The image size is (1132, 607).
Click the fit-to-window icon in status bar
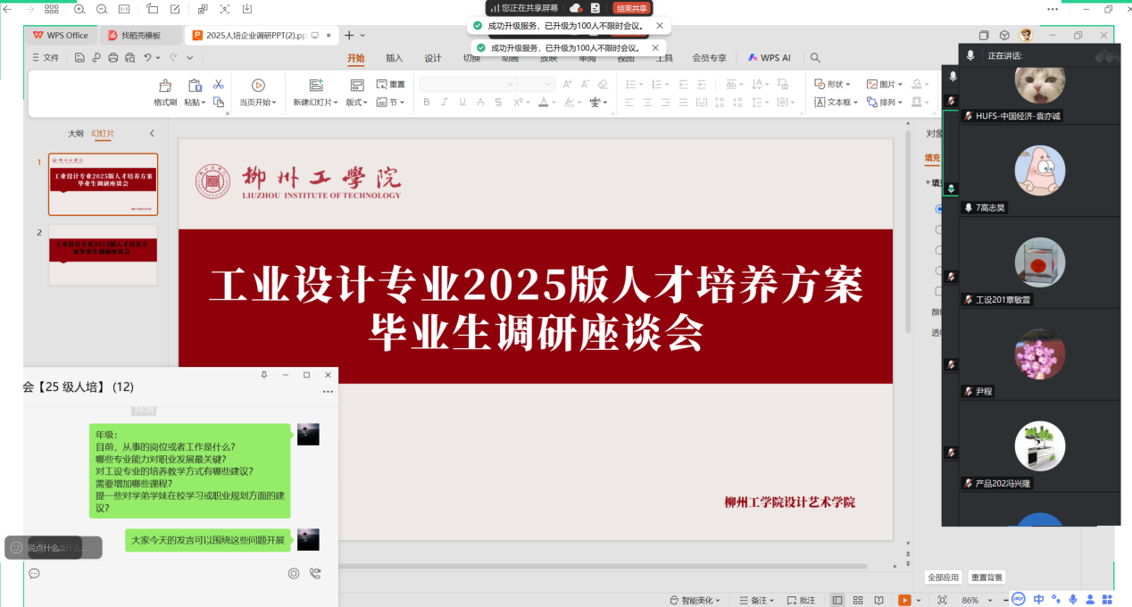click(942, 600)
